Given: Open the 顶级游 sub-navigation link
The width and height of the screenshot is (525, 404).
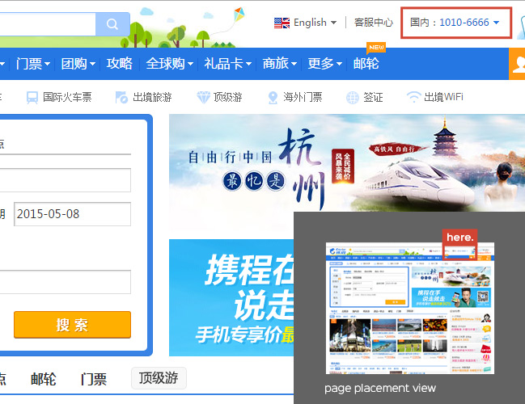Looking at the screenshot, I should (227, 97).
